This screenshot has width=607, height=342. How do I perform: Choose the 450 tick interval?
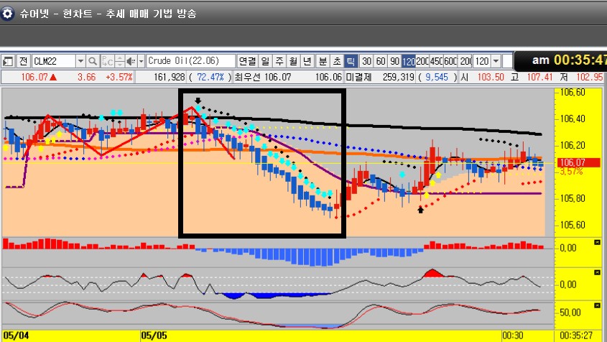point(436,61)
